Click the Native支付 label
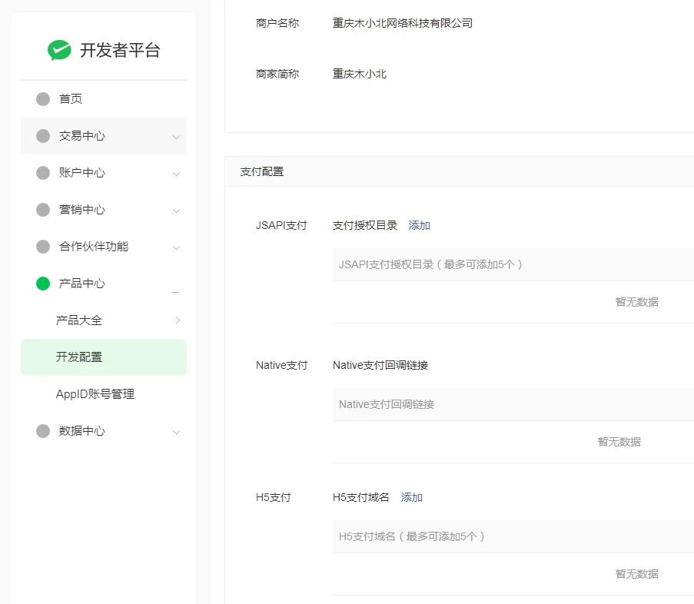694x604 pixels. [281, 365]
